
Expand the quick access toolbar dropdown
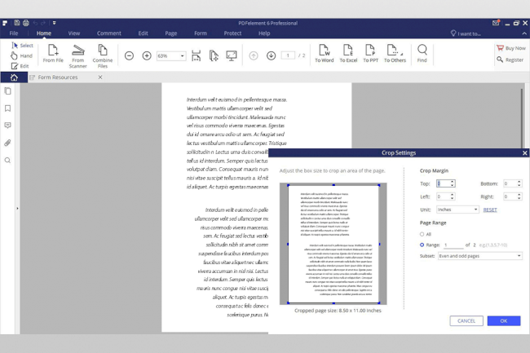54,23
